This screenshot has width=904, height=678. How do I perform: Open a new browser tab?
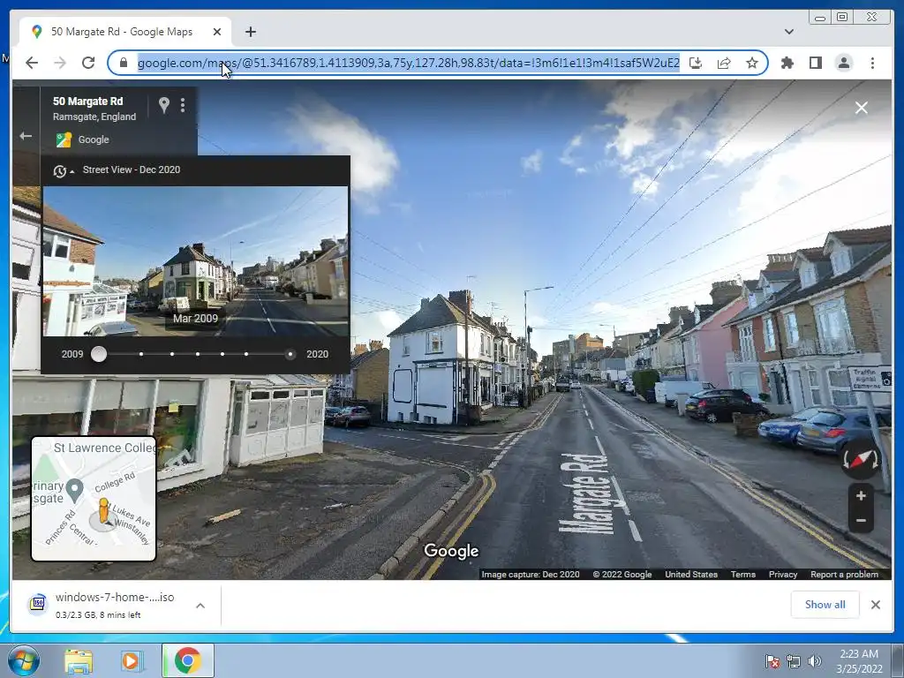pyautogui.click(x=250, y=32)
